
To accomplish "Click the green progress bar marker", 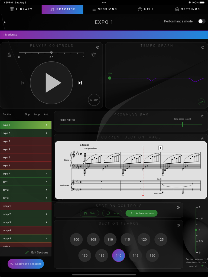I will 182,124.
